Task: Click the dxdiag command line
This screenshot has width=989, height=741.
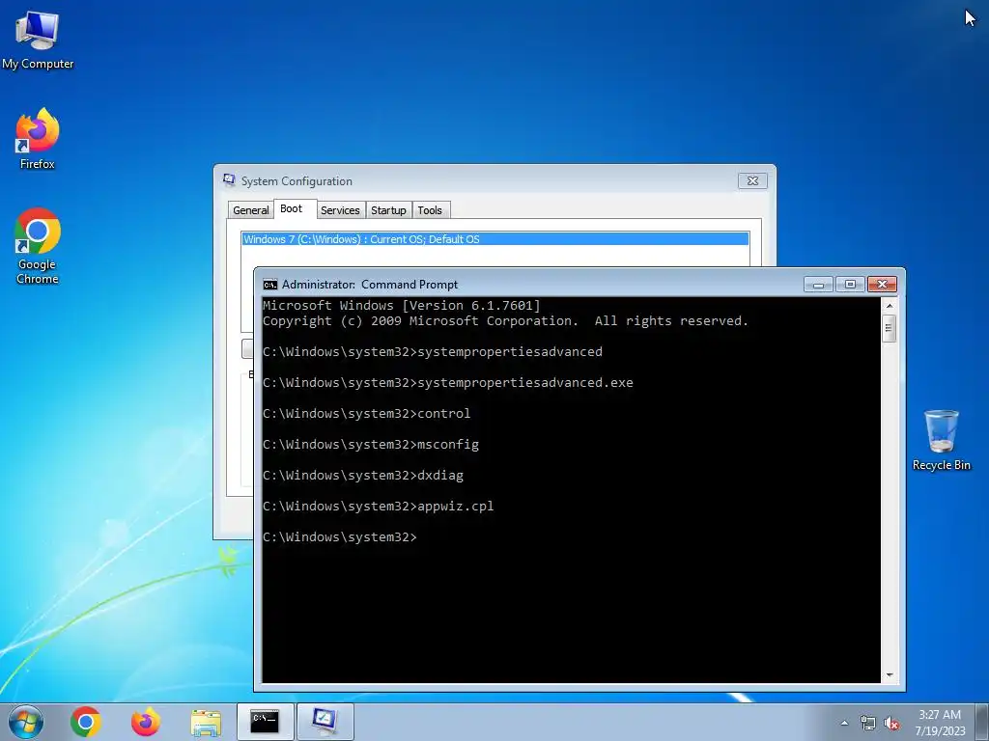Action: (x=363, y=476)
